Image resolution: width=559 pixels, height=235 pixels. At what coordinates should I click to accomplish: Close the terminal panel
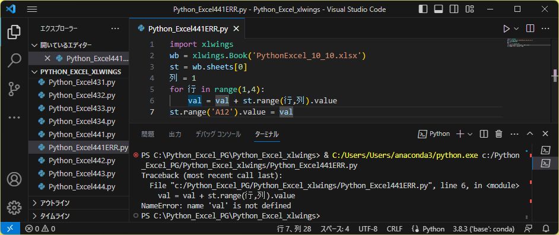tap(545, 134)
